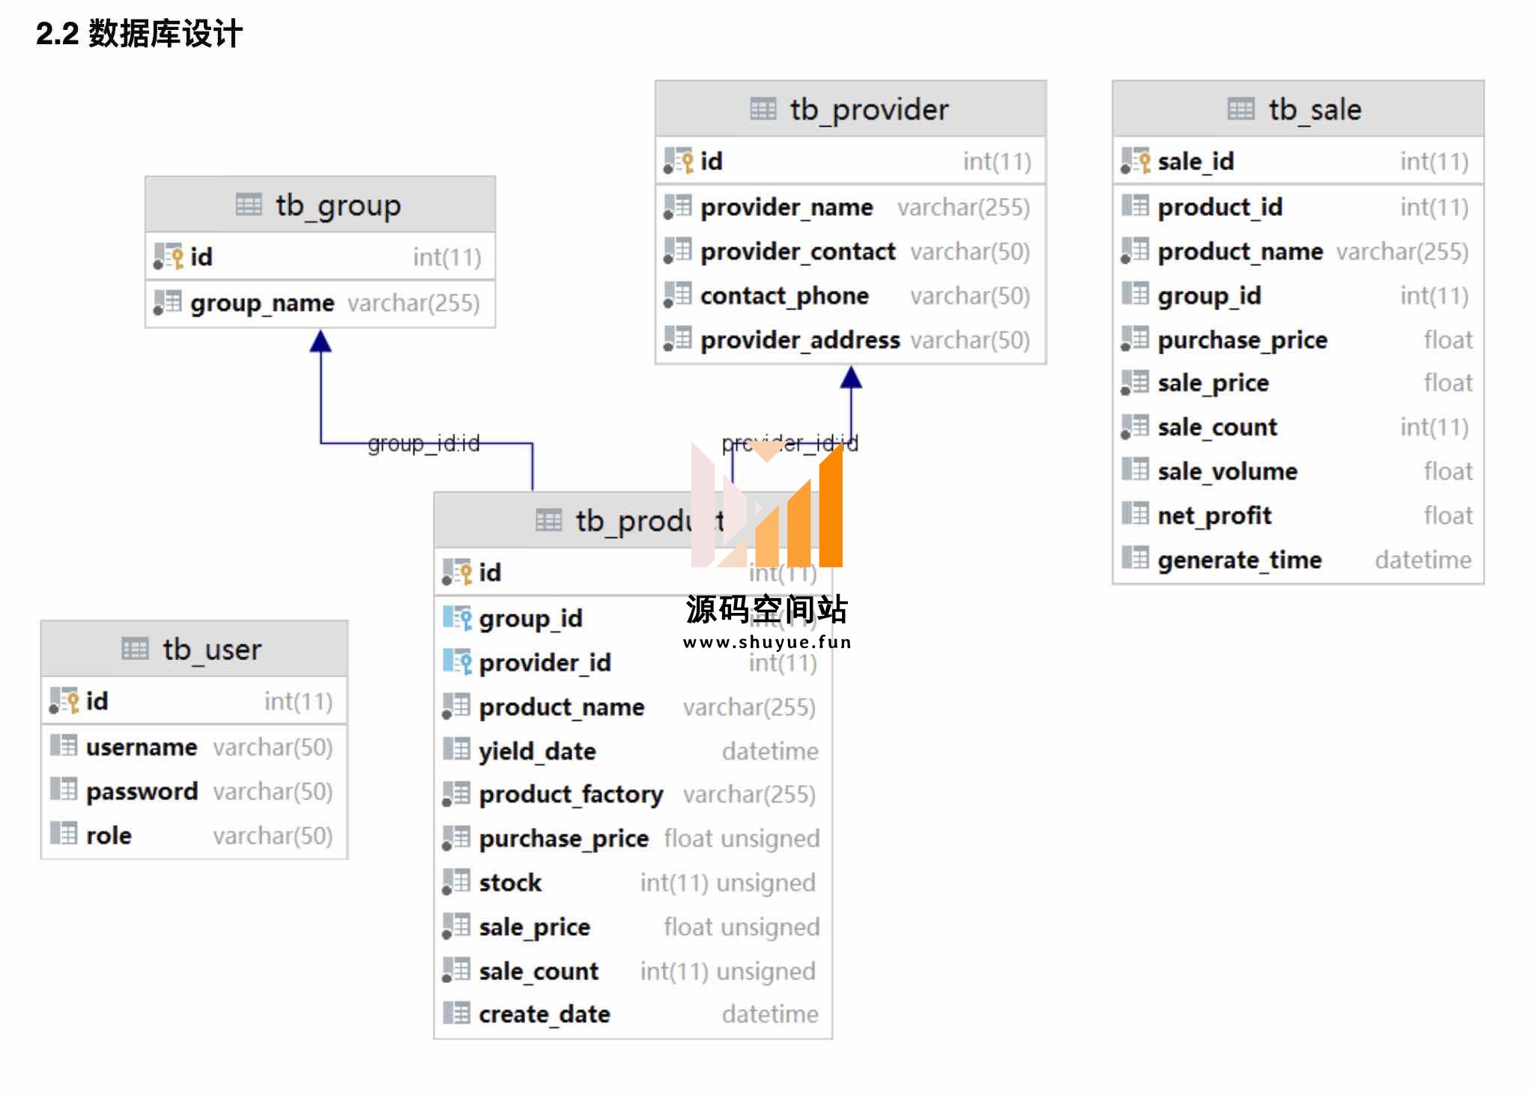Click the foreign key icon beside group_id in tb_product
The width and height of the screenshot is (1534, 1094).
[x=457, y=618]
